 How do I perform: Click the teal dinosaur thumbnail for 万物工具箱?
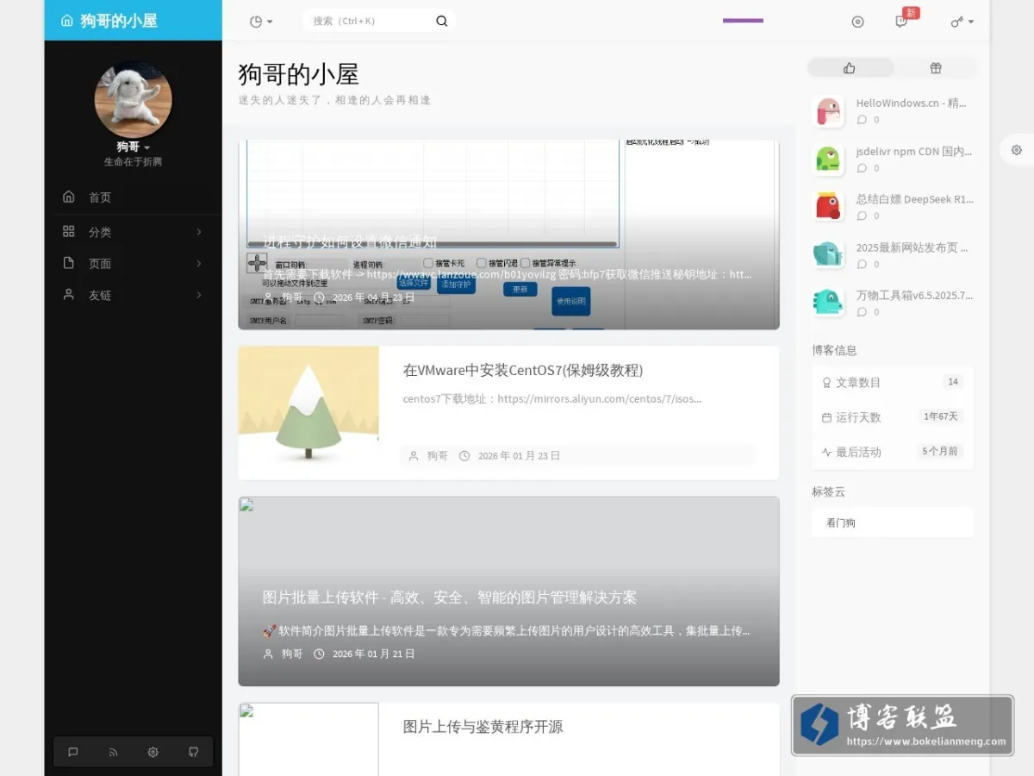tap(828, 303)
